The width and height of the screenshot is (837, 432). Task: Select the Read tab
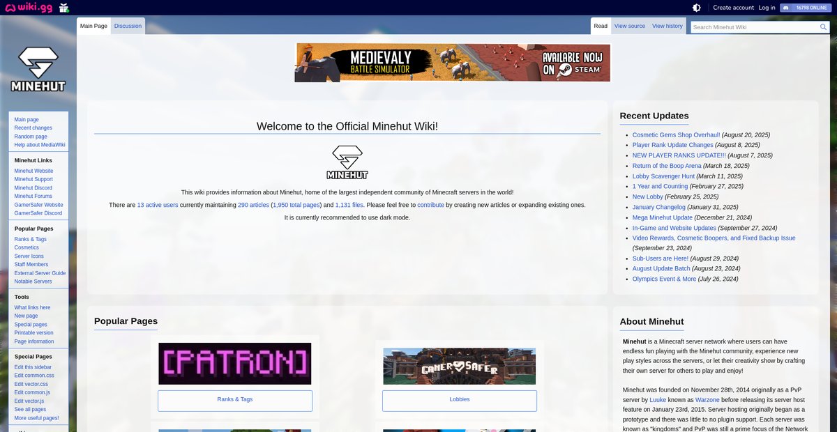[x=601, y=26]
